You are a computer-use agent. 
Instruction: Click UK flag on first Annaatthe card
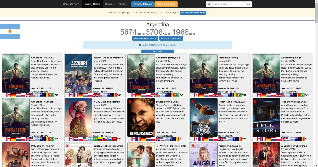click(x=28, y=94)
